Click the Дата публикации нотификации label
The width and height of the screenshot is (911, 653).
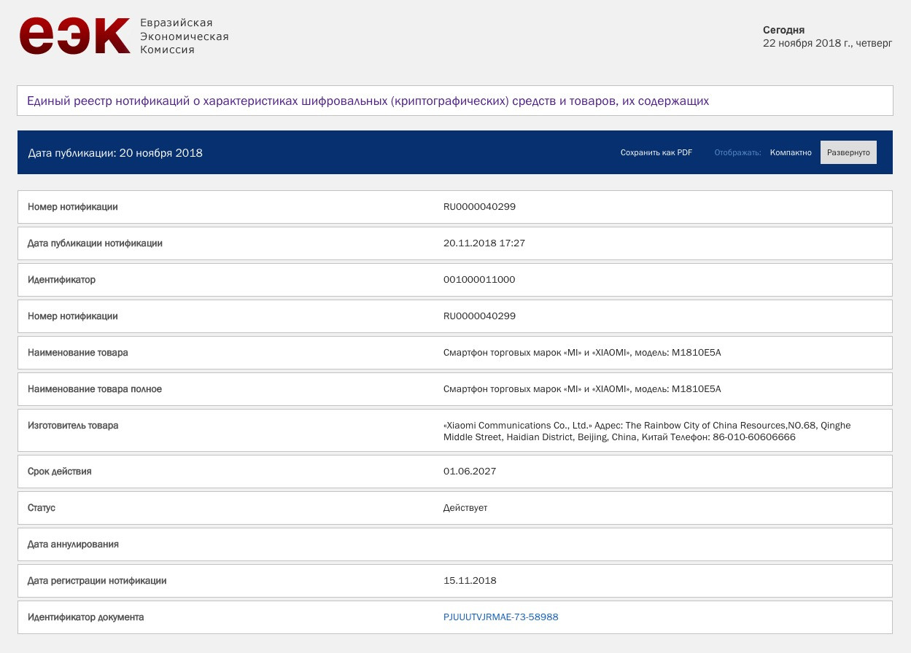tap(95, 243)
